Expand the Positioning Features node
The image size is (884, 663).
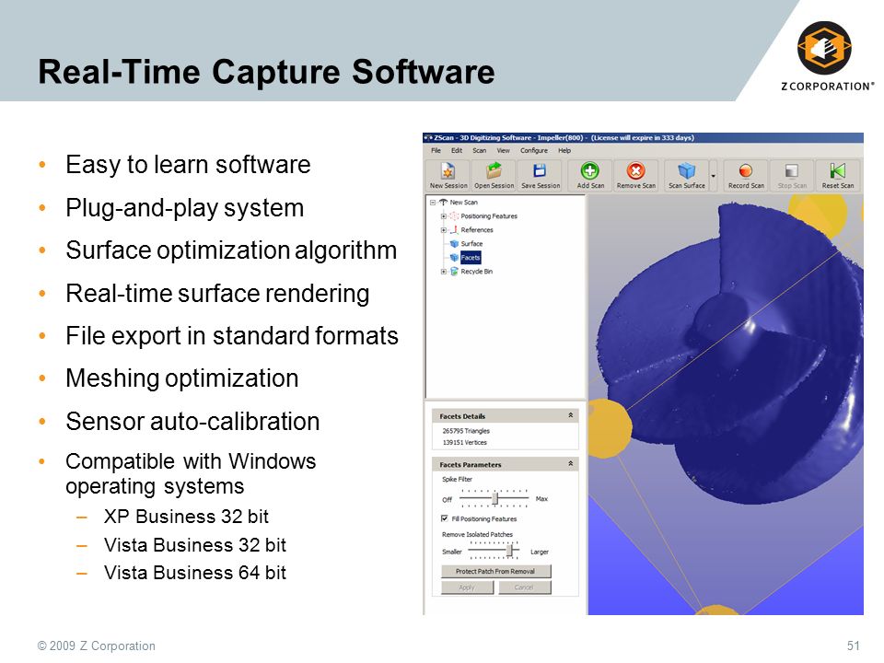[443, 215]
